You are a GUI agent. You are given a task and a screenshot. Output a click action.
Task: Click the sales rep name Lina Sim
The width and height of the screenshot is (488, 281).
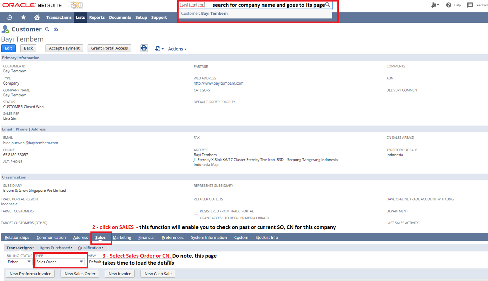10,118
